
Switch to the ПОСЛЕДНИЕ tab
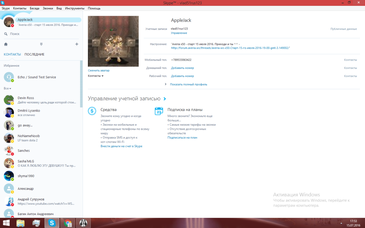(34, 54)
